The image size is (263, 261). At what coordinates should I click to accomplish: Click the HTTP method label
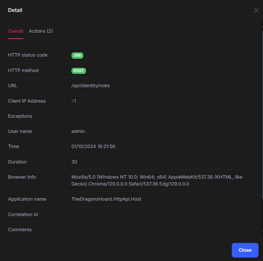(x=23, y=70)
